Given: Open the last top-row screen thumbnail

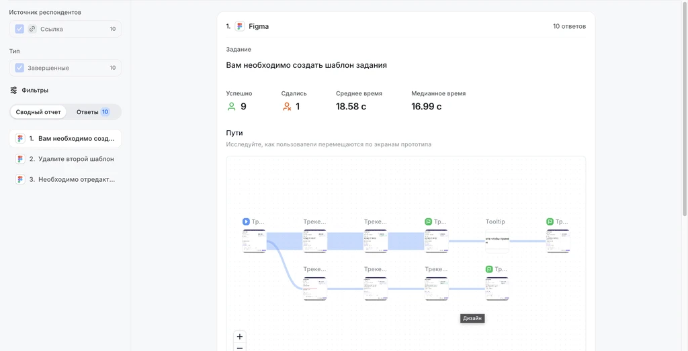Looking at the screenshot, I should point(558,241).
